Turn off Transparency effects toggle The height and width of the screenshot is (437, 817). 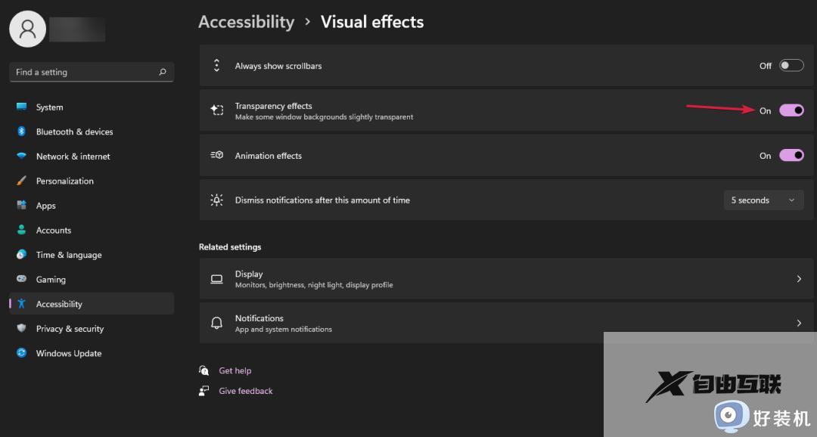[x=791, y=110]
